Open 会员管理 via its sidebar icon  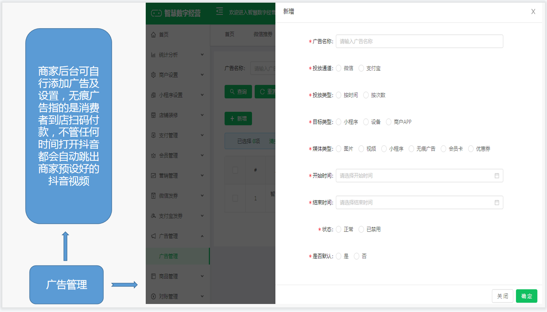click(153, 155)
